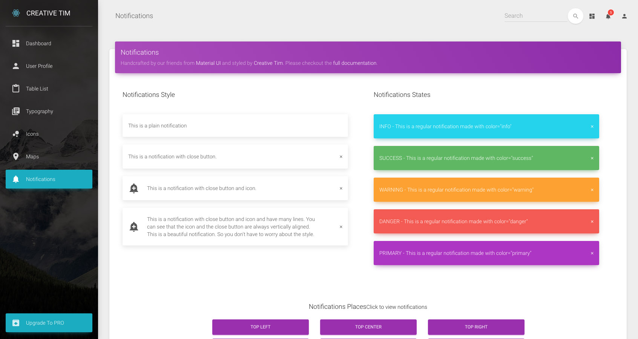The height and width of the screenshot is (339, 638).
Task: Open the notification bell with badge
Action: click(608, 16)
